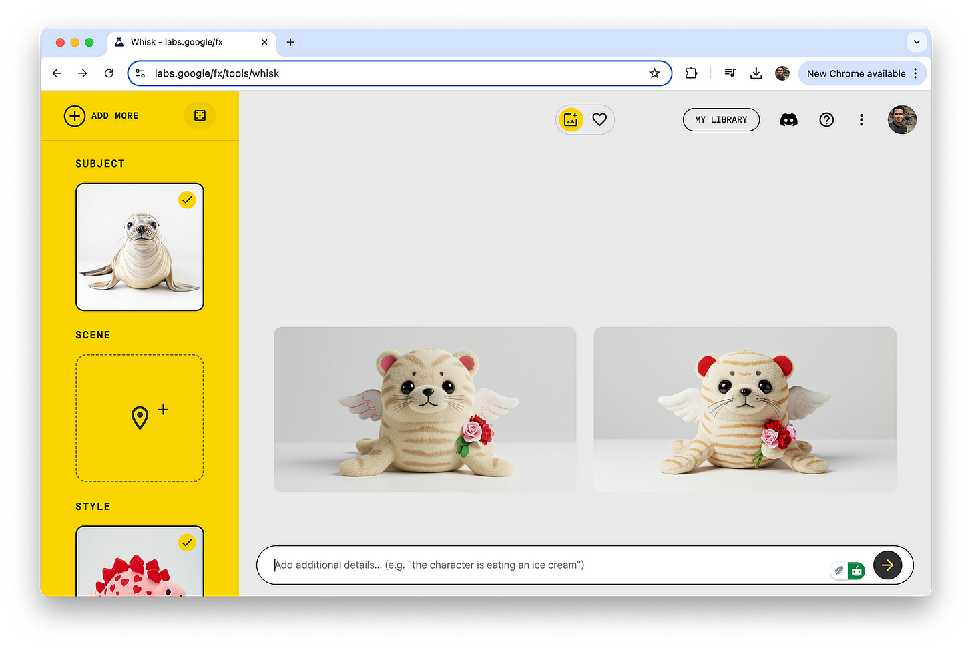This screenshot has height=650, width=972.
Task: Open the help question mark icon
Action: (x=826, y=119)
